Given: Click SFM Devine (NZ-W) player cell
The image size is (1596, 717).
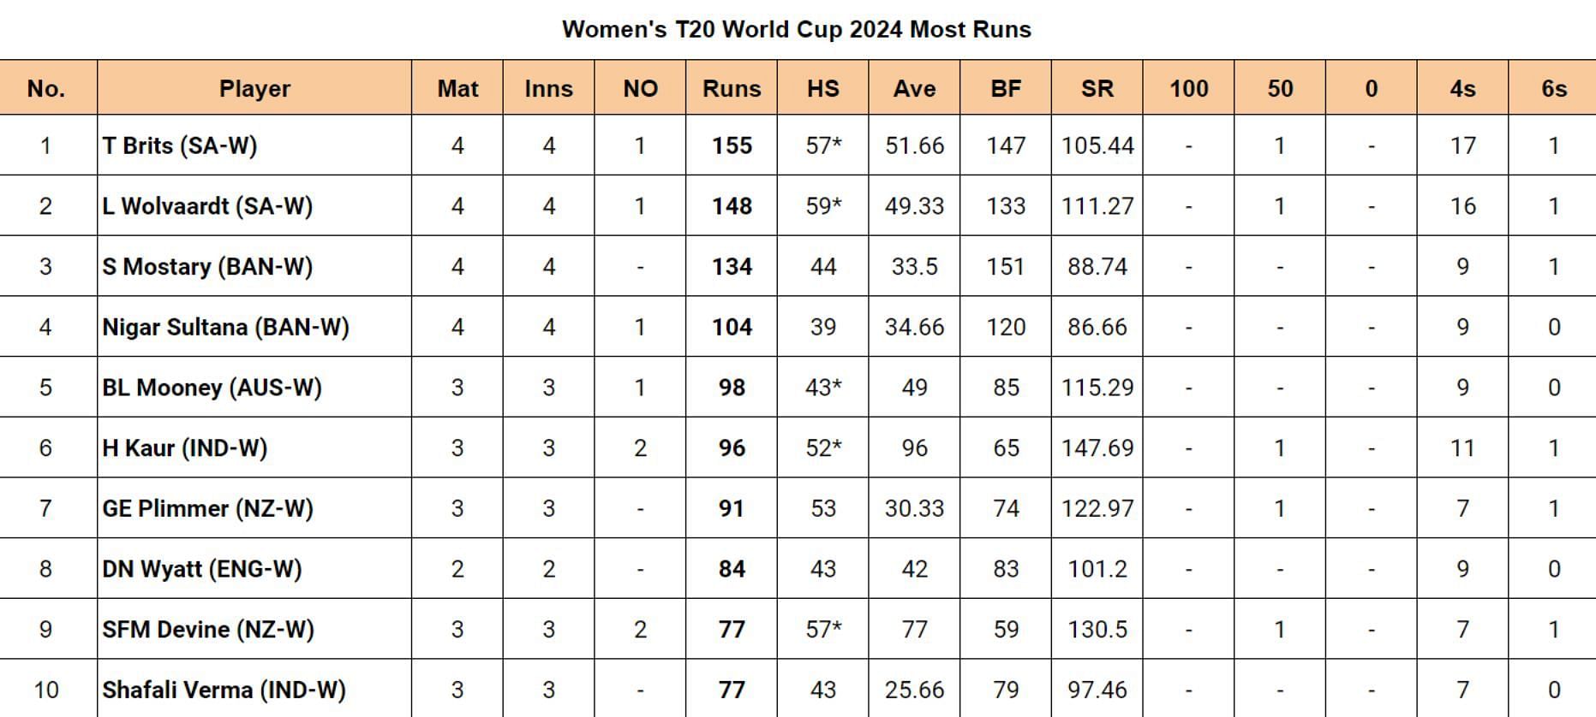Looking at the screenshot, I should (x=208, y=630).
